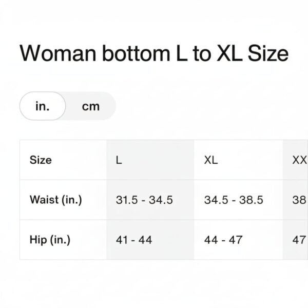Click the cut-off waist cell starting with 38

(299, 200)
